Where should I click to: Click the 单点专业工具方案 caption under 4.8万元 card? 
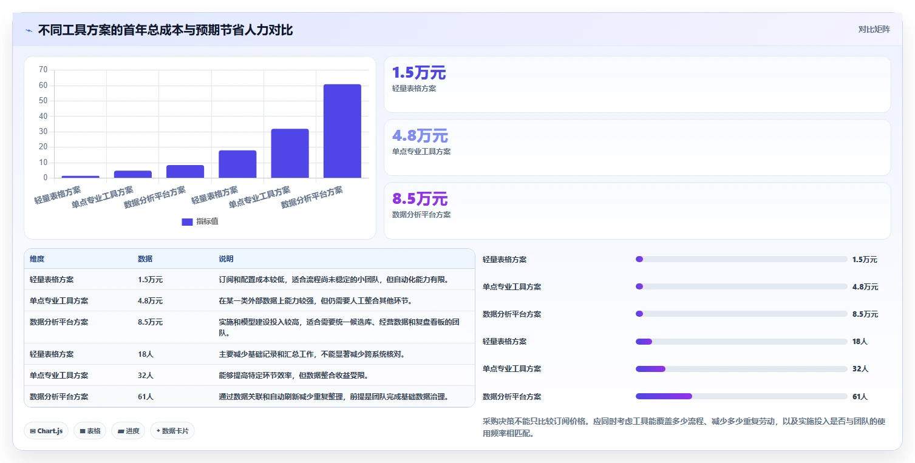(x=421, y=152)
